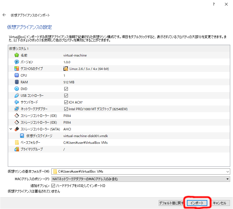This screenshot has height=209, width=233.
Task: Select the first PIIX4 IDE controller value
Action: [67, 116]
